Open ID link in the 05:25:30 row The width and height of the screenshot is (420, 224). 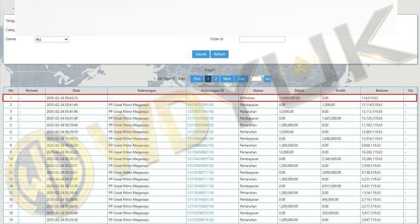[x=201, y=220]
